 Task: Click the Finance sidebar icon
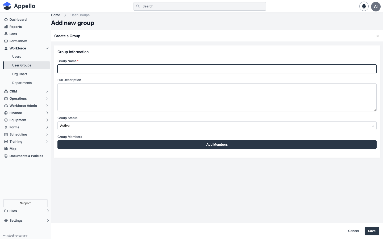6,113
